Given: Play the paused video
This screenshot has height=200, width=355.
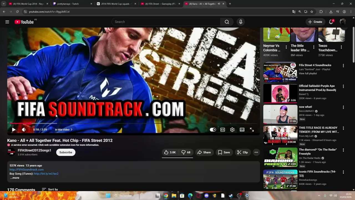Looking at the screenshot, I should tap(14, 130).
